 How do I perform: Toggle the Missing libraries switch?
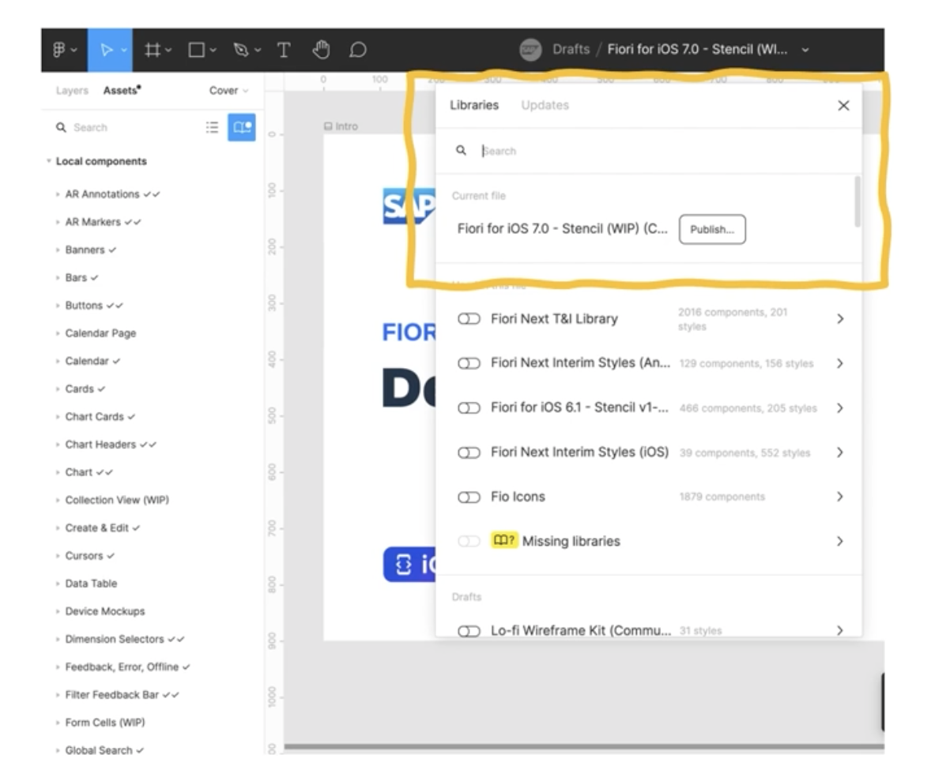click(469, 541)
